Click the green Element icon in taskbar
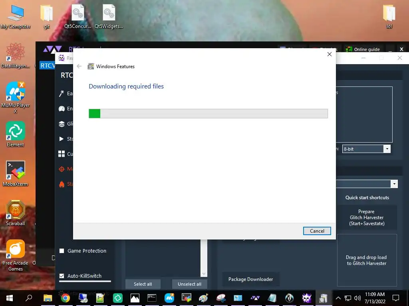The image size is (409, 306). 118,298
